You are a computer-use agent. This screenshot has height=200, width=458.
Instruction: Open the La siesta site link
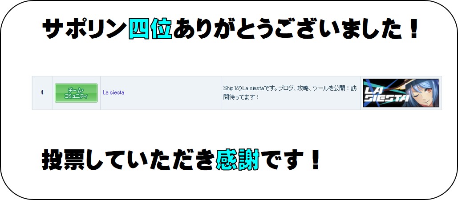point(113,92)
